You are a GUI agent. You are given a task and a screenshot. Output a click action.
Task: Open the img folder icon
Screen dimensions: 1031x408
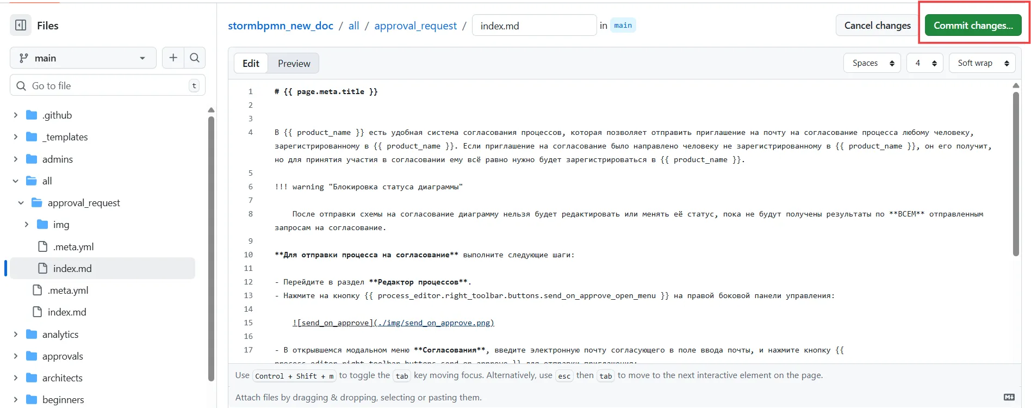click(x=42, y=225)
